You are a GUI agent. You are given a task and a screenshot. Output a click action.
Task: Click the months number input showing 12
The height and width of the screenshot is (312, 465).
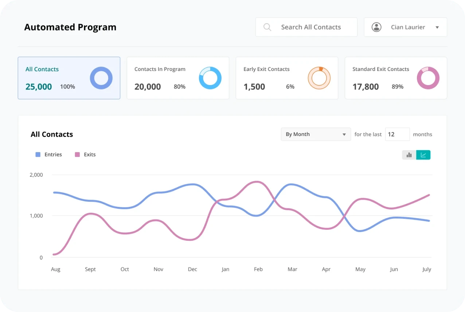[397, 134]
